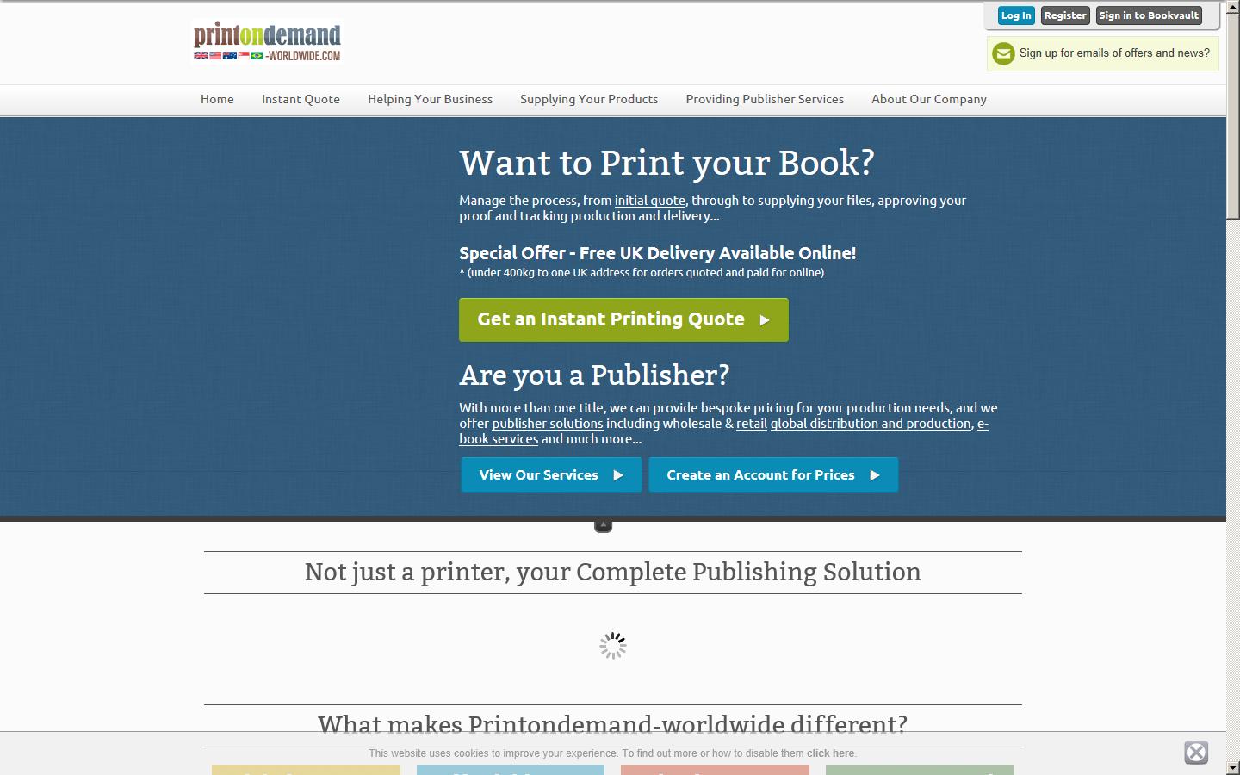
Task: Open the Providing Publisher Services menu
Action: pyautogui.click(x=765, y=99)
